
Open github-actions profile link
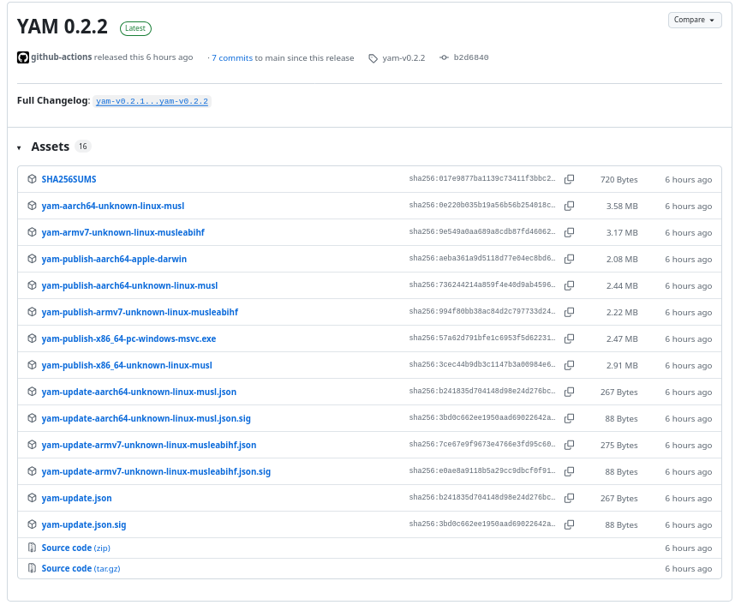(x=62, y=57)
